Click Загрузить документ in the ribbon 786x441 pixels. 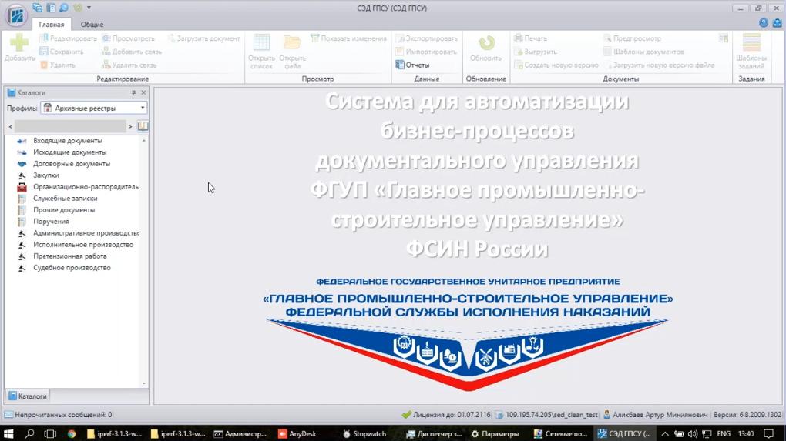(203, 38)
